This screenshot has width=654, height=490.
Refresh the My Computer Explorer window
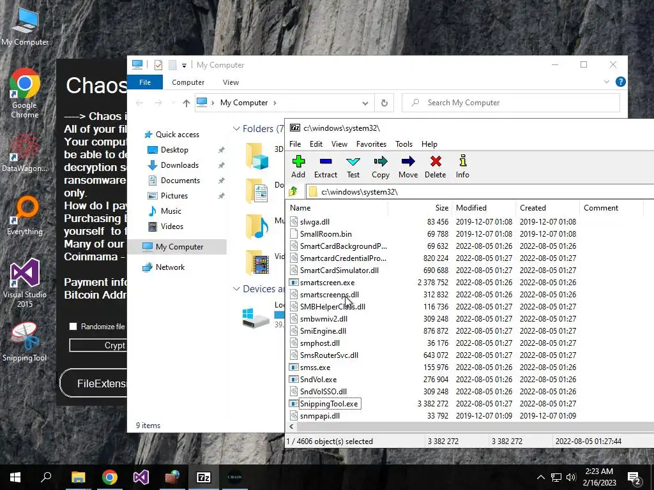coord(384,103)
